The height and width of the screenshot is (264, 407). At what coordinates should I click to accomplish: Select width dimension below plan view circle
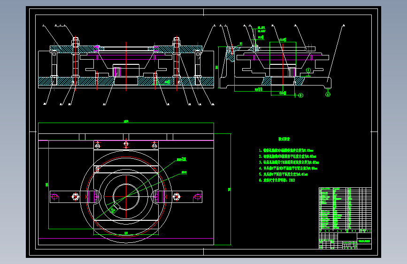click(x=126, y=233)
